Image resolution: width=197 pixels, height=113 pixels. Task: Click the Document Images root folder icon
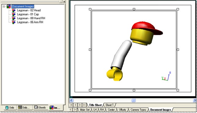click(x=9, y=6)
